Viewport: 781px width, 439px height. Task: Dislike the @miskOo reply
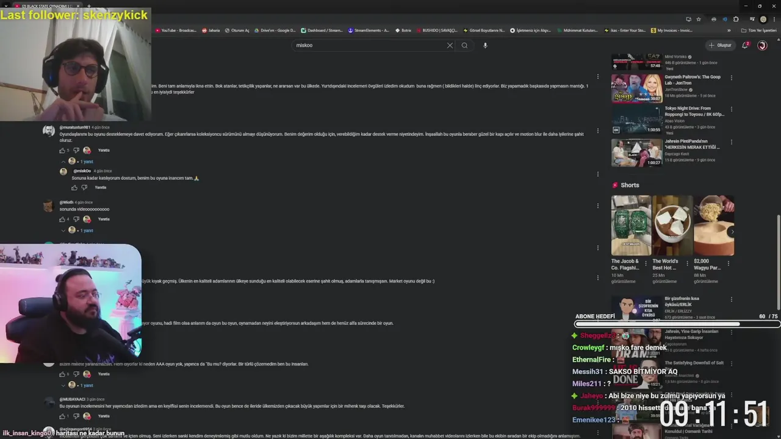pyautogui.click(x=84, y=187)
